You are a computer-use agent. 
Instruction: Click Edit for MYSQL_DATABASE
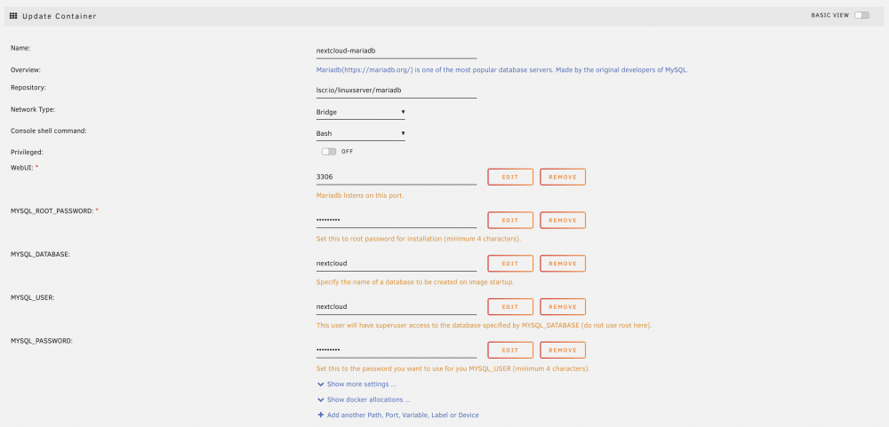tap(510, 264)
